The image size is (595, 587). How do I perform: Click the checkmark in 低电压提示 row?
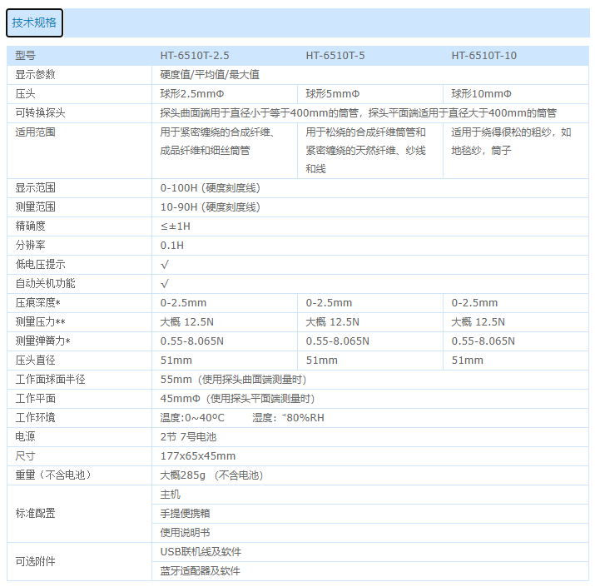(x=165, y=264)
